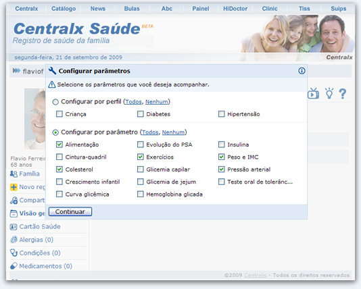Click the Cartão Saúde card icon
This screenshot has width=361, height=289.
14,227
